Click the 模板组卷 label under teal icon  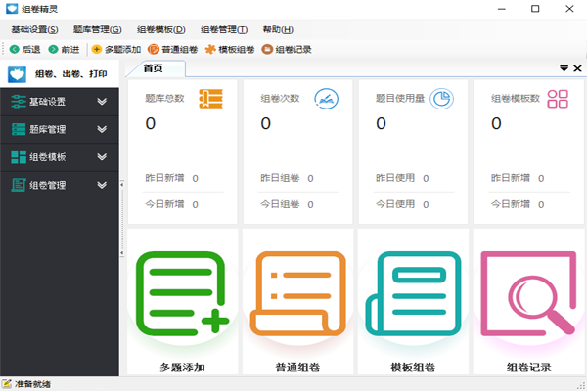pos(413,368)
